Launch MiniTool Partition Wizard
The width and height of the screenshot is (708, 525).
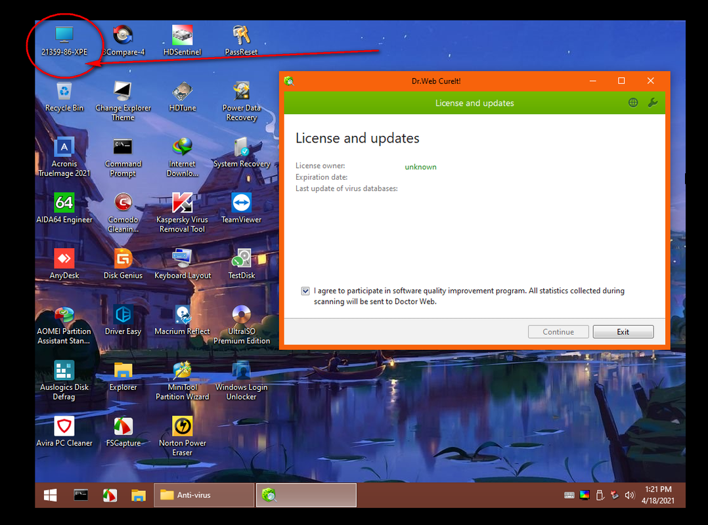click(182, 381)
